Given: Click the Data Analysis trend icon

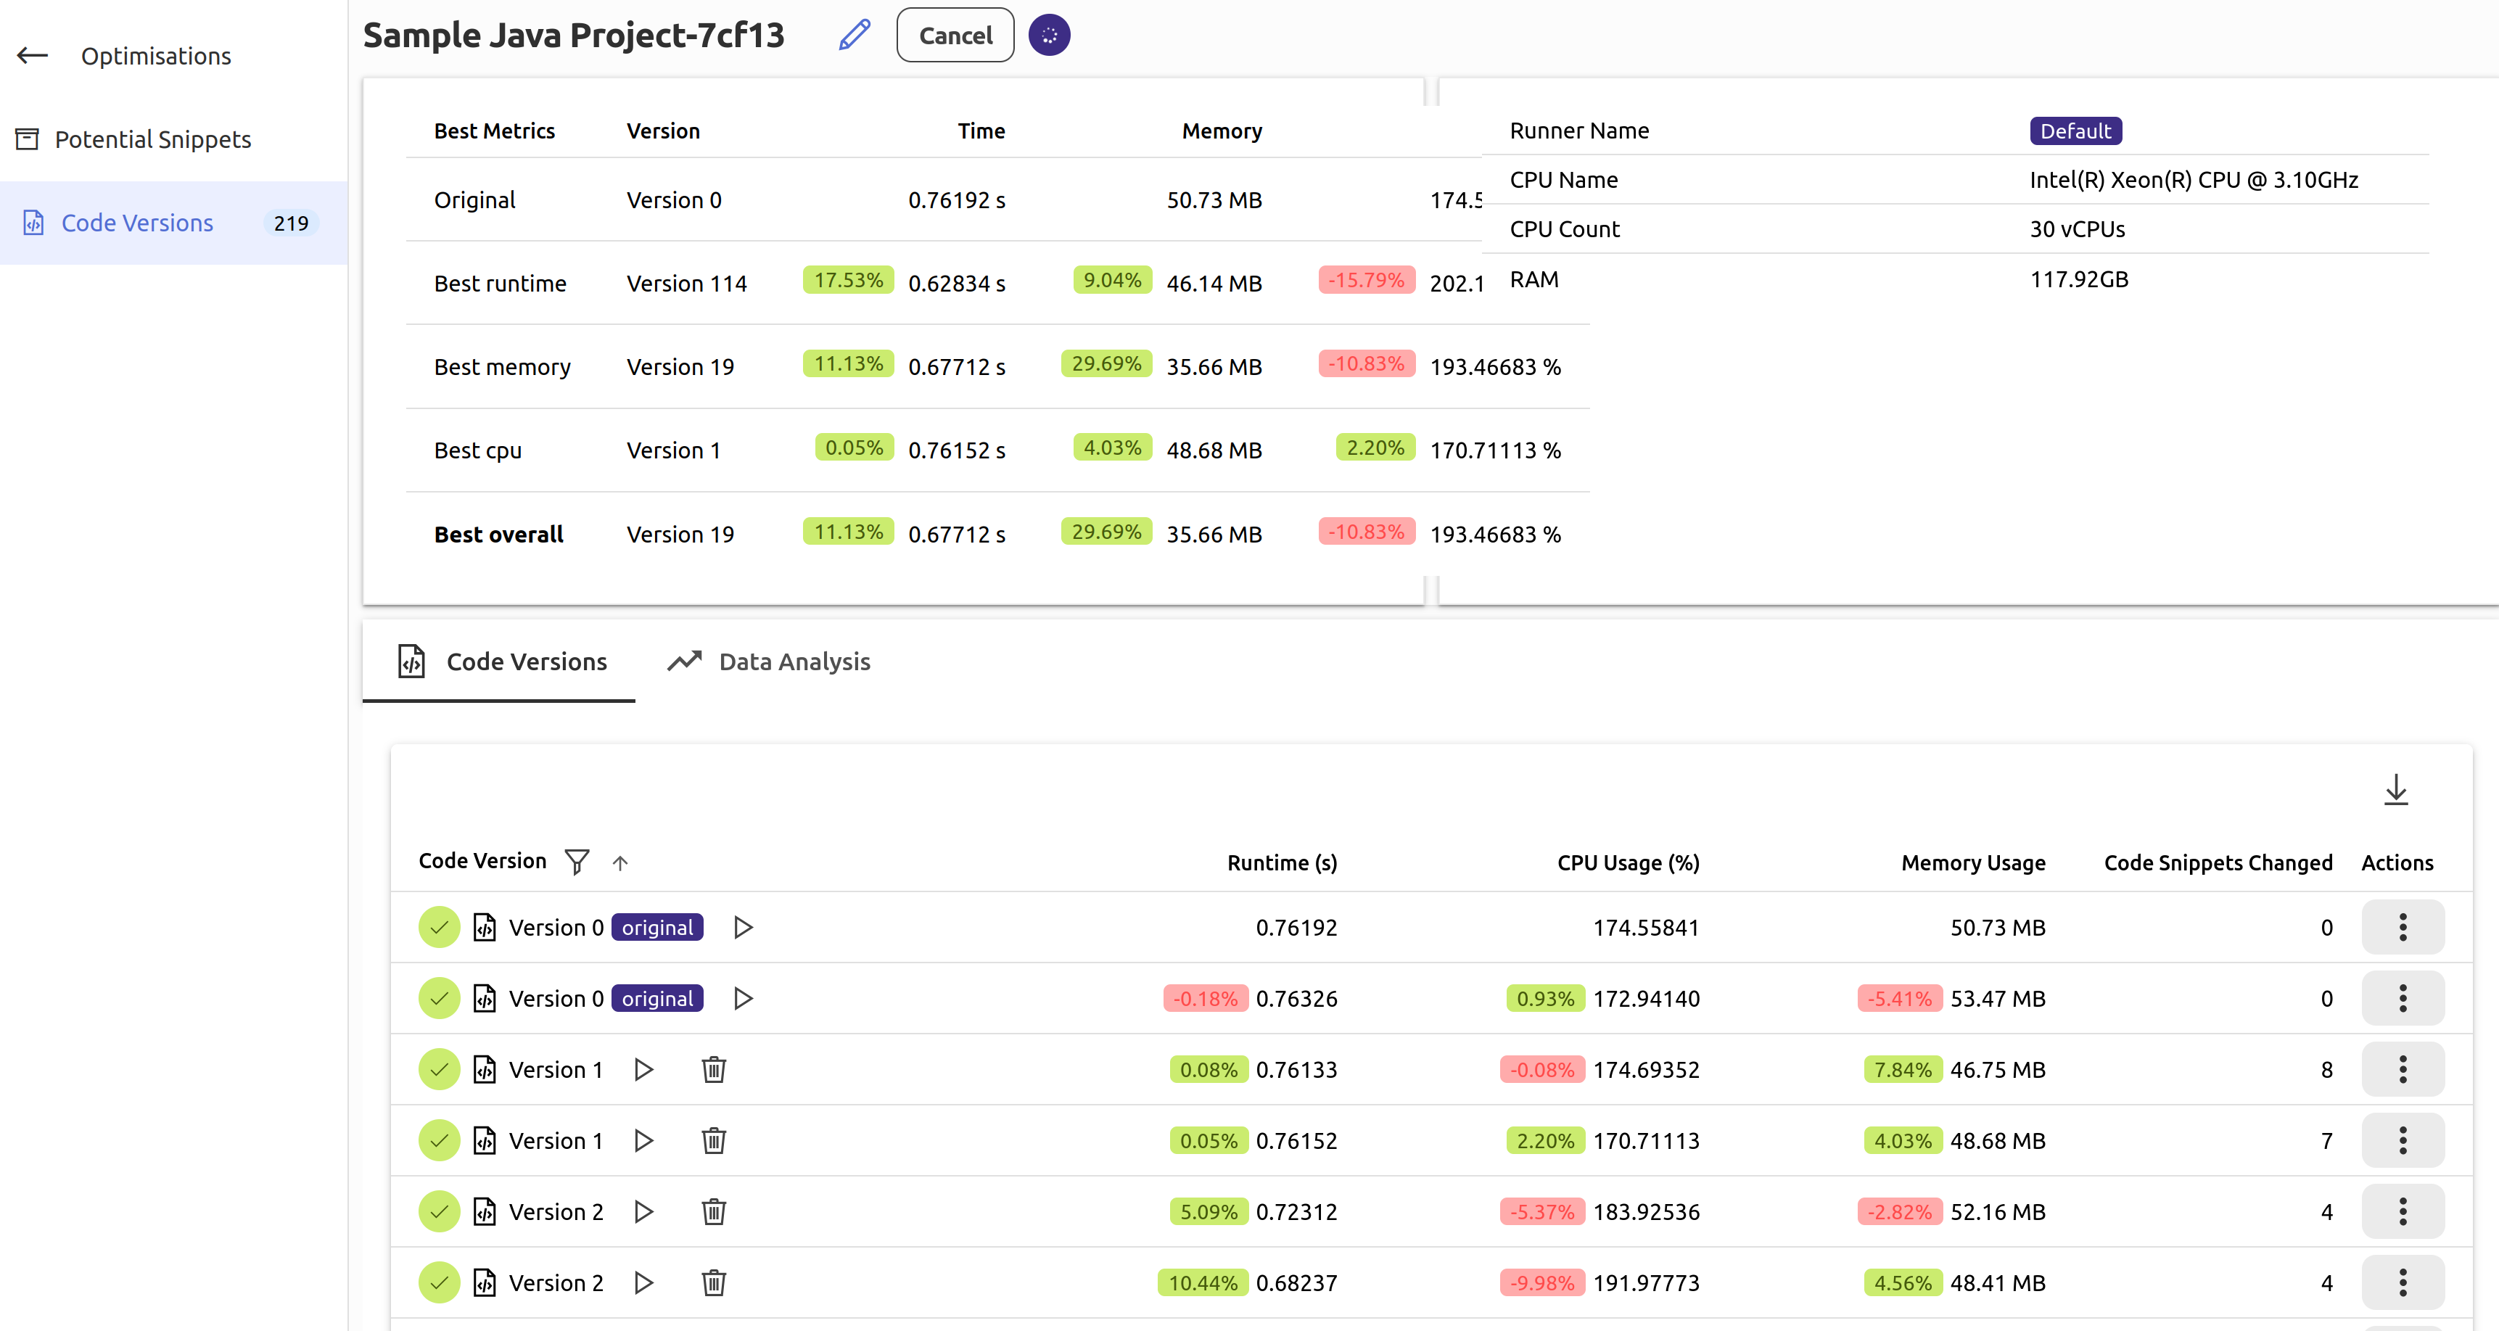Looking at the screenshot, I should [x=684, y=661].
